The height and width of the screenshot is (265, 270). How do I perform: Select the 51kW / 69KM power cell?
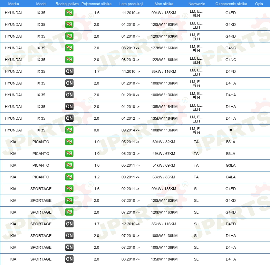coord(164,165)
